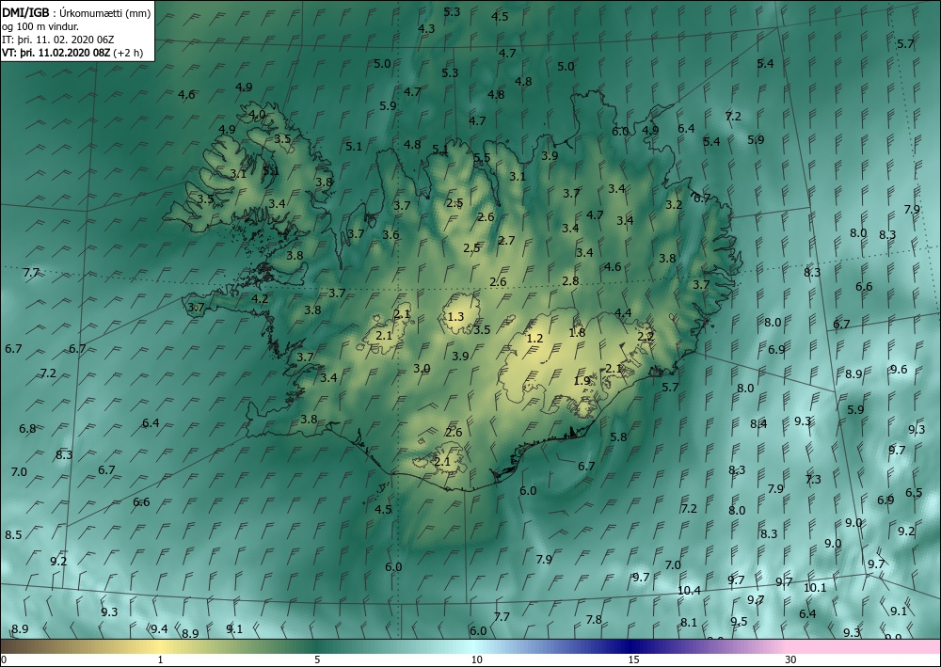Screen dimensions: 941x667
Task: Click the 5.8 value off the southeast coast
Action: click(x=618, y=437)
